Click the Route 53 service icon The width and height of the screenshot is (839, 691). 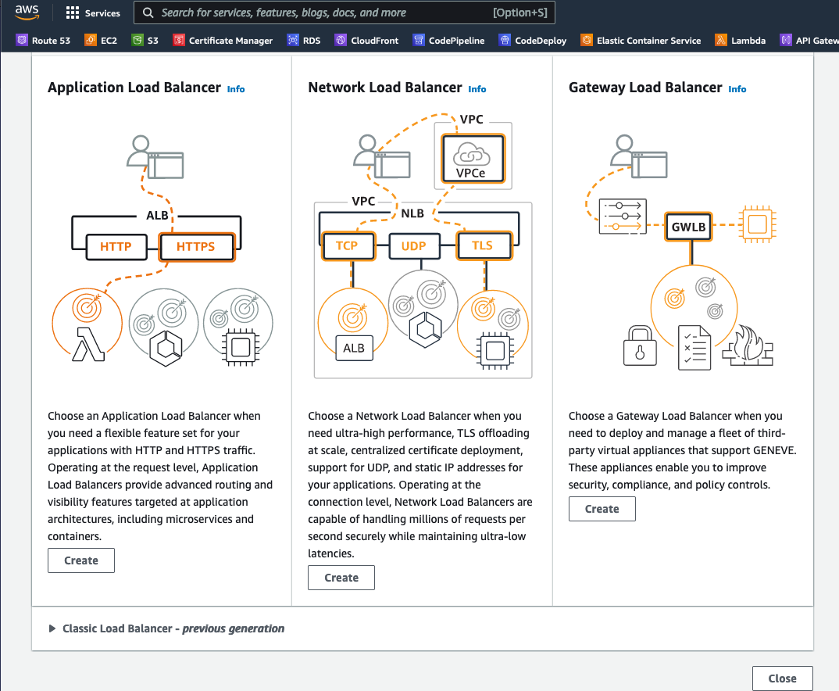coord(21,40)
